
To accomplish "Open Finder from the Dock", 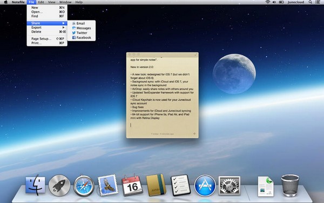I will tap(35, 185).
